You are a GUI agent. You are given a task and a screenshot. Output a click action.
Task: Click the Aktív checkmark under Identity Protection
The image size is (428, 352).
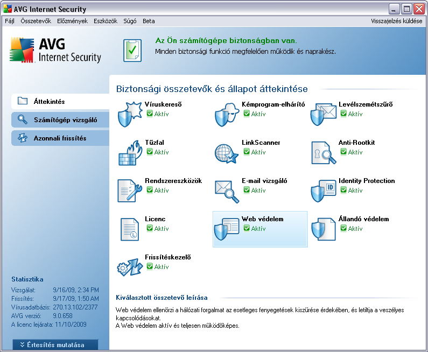coord(343,190)
